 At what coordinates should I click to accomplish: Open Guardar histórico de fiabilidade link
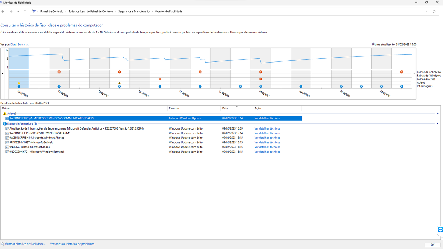[25, 244]
